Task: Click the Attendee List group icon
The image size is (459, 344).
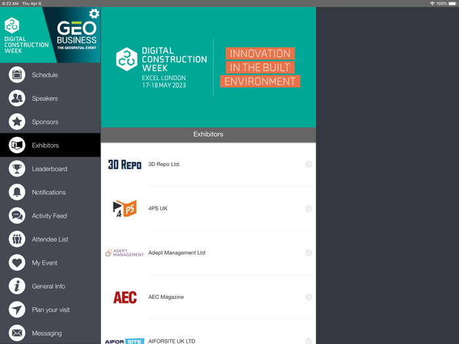Action: click(x=17, y=239)
